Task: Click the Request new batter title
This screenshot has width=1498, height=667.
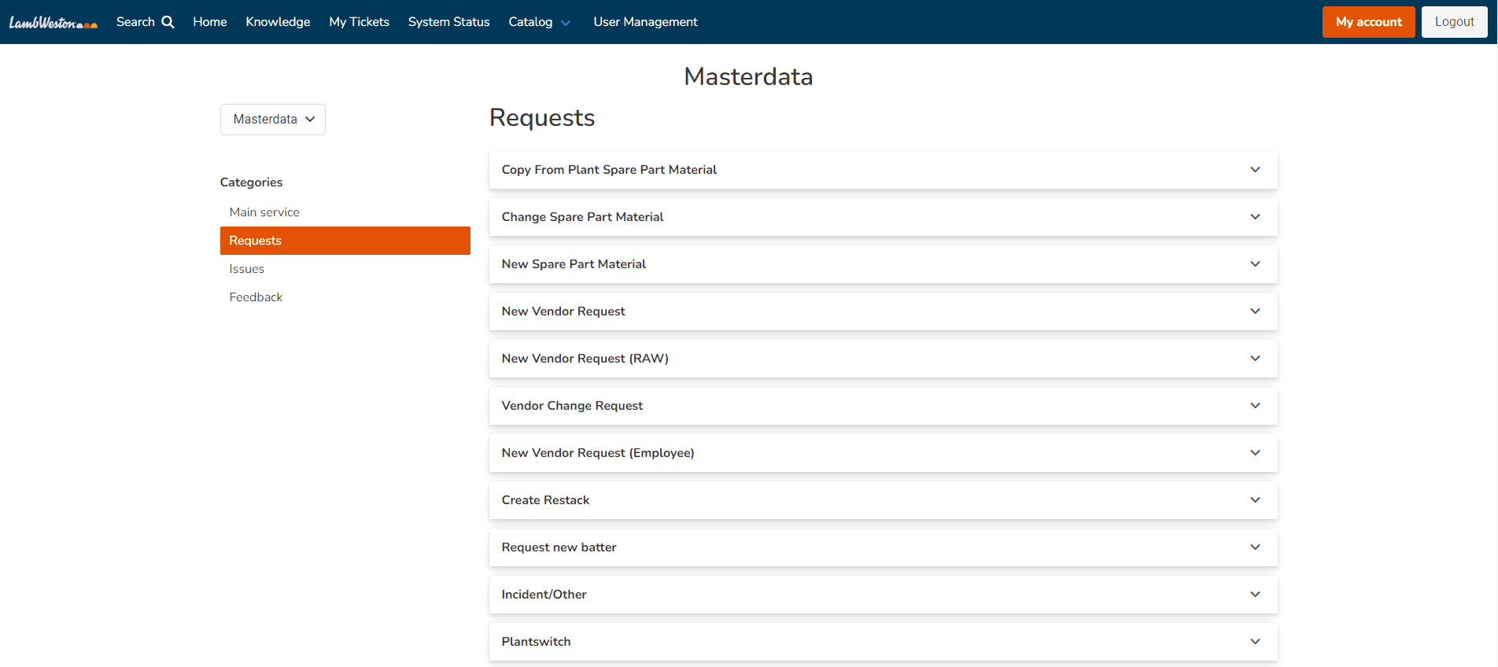Action: [559, 547]
